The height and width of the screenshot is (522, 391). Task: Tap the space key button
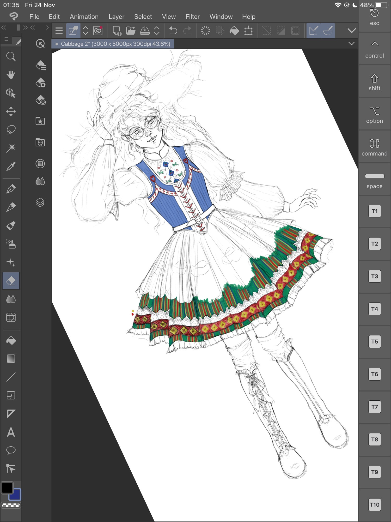pyautogui.click(x=375, y=179)
